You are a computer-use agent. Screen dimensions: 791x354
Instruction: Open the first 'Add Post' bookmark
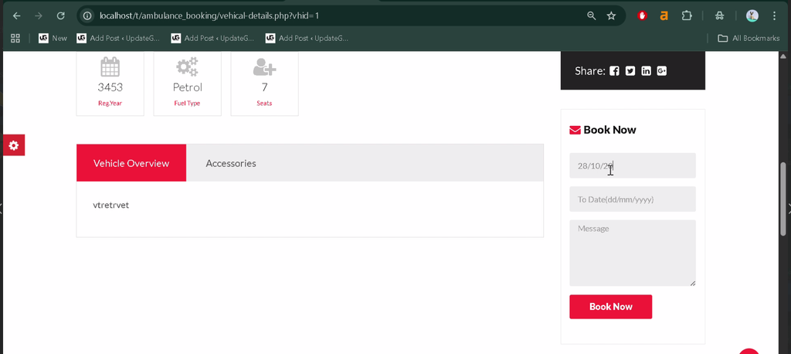pyautogui.click(x=118, y=38)
